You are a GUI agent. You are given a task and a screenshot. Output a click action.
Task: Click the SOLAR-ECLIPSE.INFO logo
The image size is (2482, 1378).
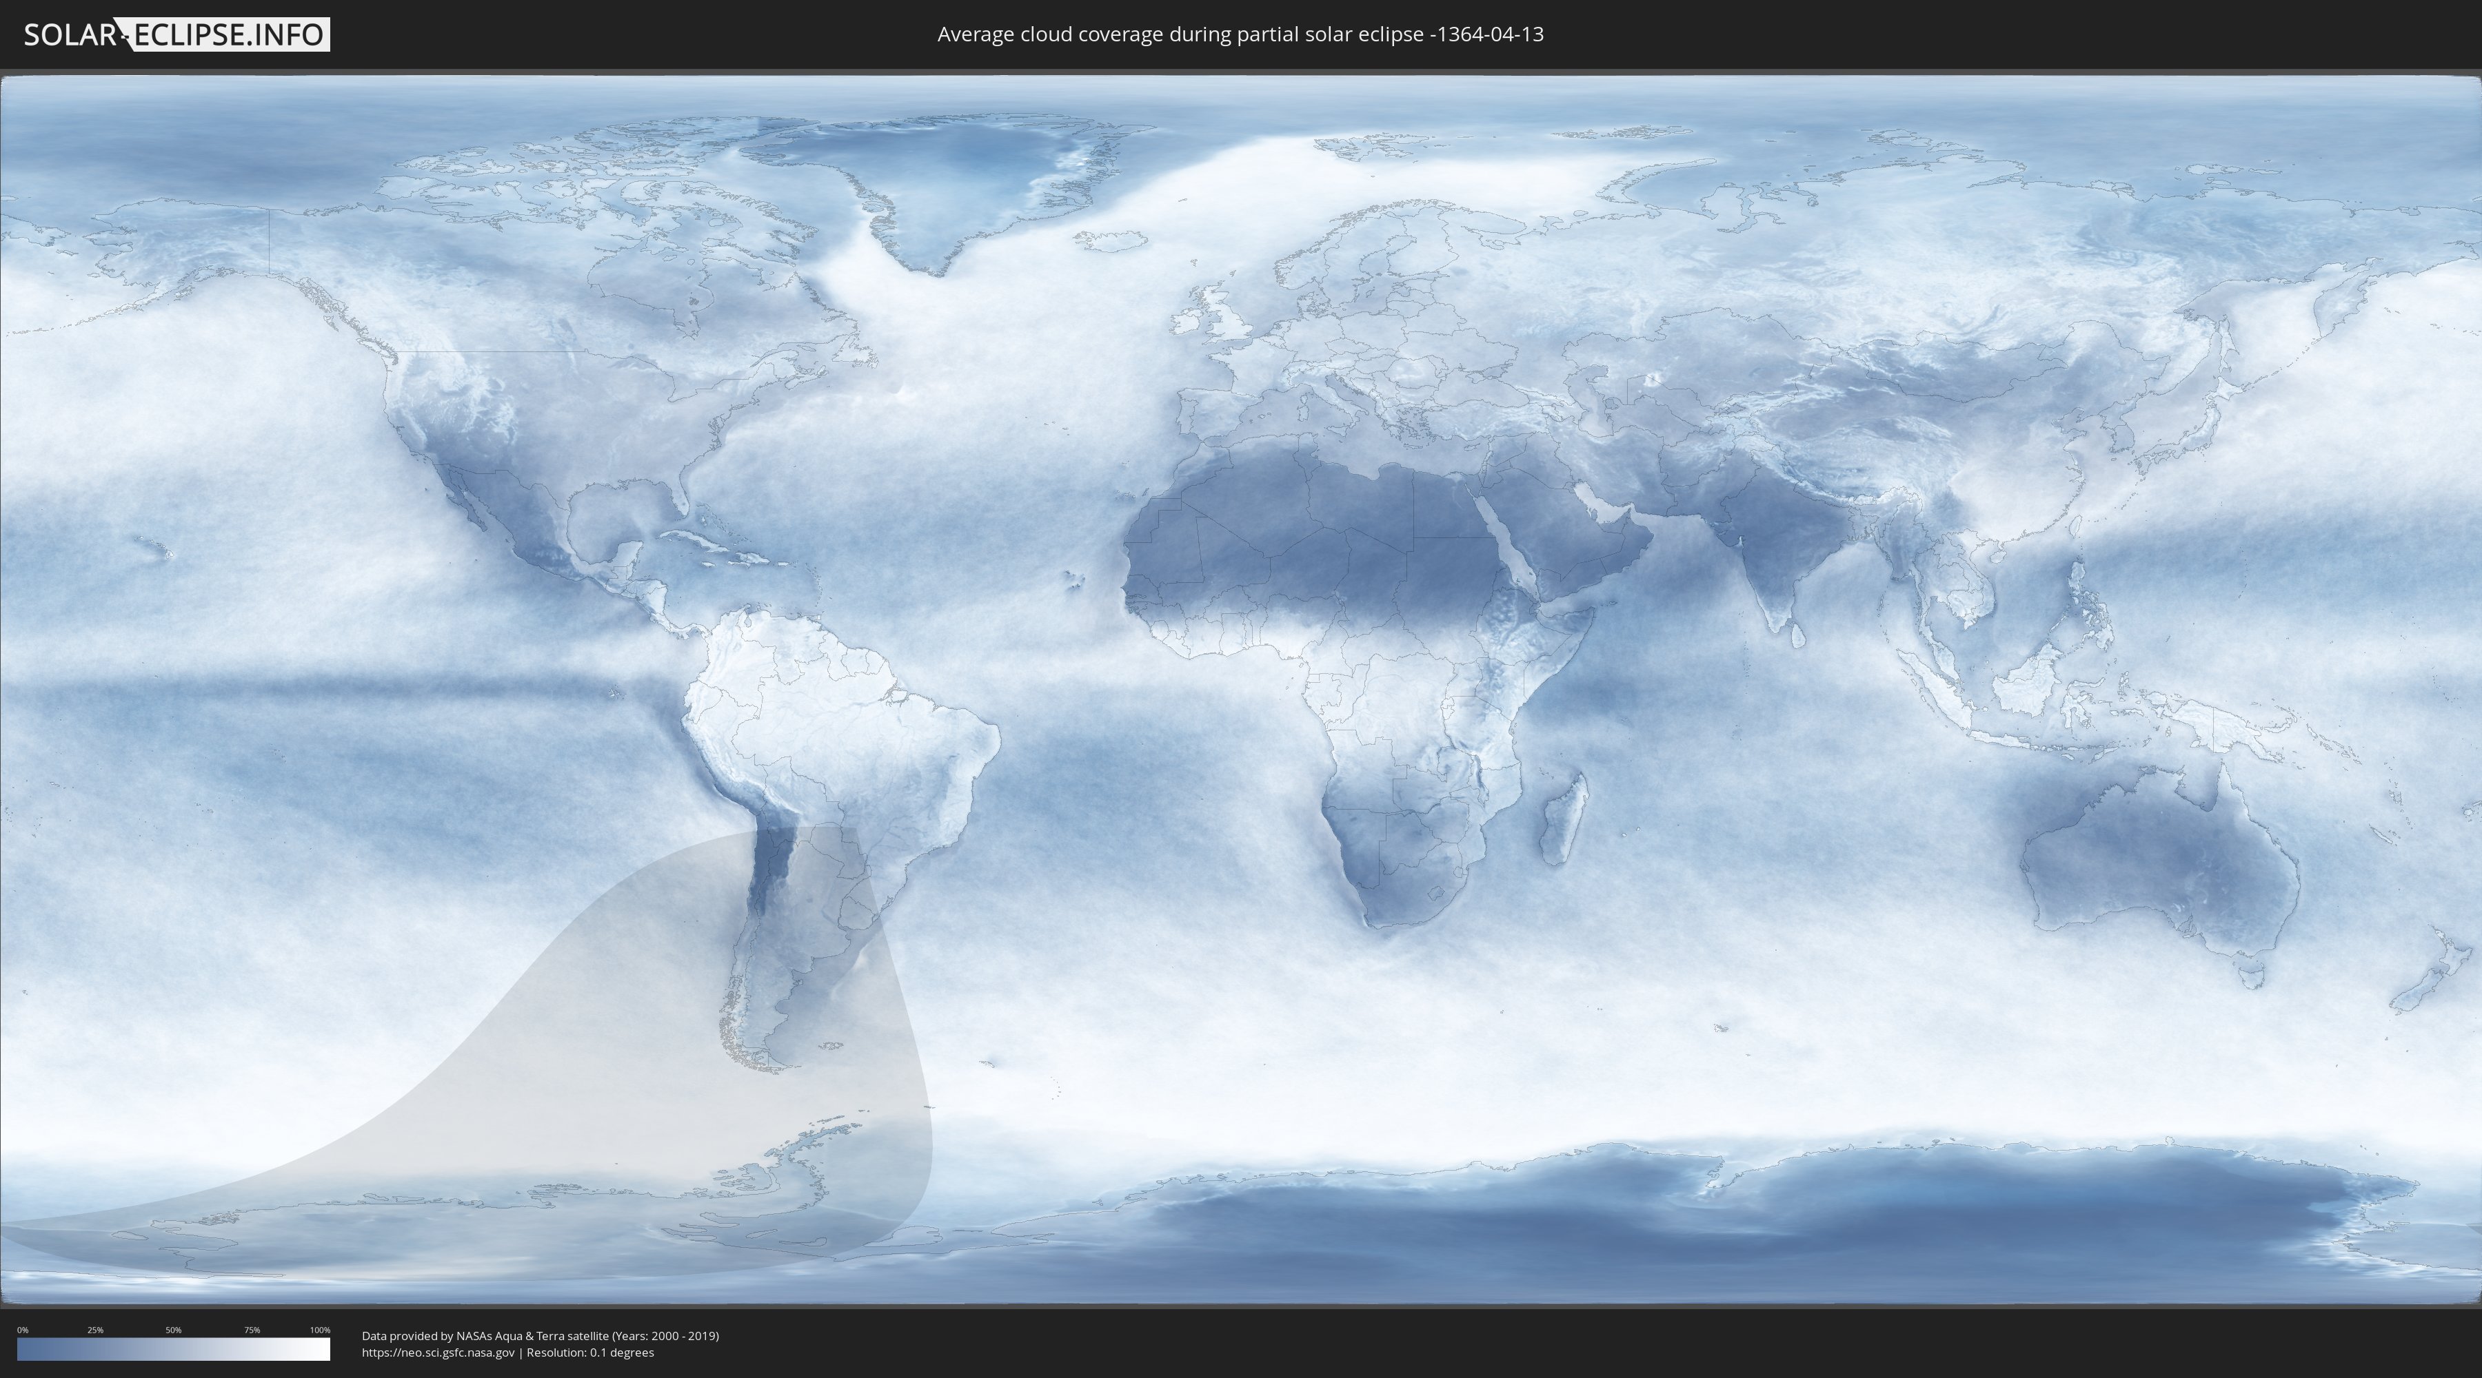[x=176, y=34]
